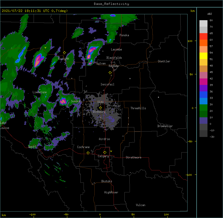Select the slate 10-0 dBZ legend band
Image resolution: width=223 pixels, height=218 pixels.
click(x=203, y=121)
